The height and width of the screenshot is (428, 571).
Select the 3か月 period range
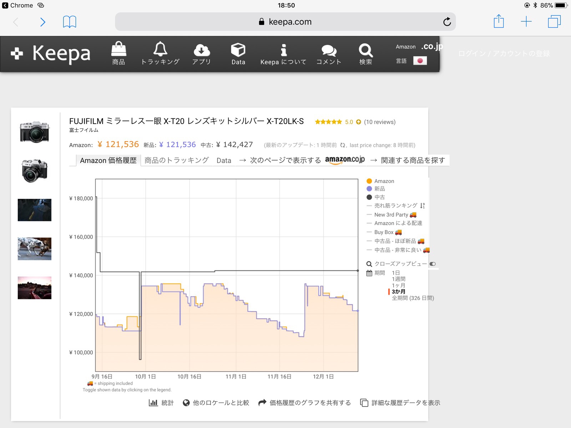point(399,292)
